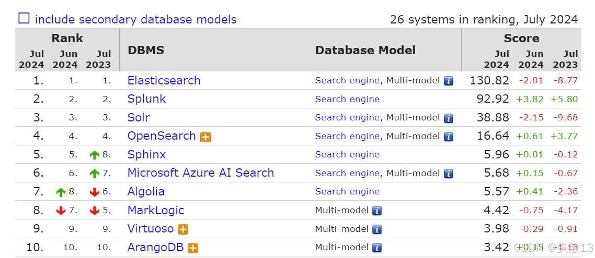The height and width of the screenshot is (258, 595).
Task: Click include secondary database models text link
Action: click(136, 19)
